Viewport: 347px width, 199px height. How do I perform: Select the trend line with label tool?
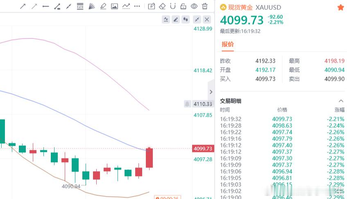[57, 7]
